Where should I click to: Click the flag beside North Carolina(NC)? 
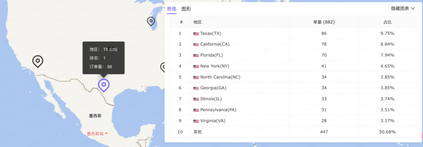pos(196,77)
